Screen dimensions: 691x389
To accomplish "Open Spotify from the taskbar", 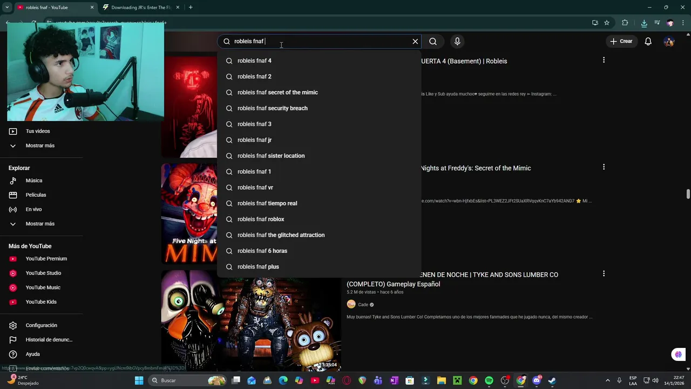I will coord(489,380).
